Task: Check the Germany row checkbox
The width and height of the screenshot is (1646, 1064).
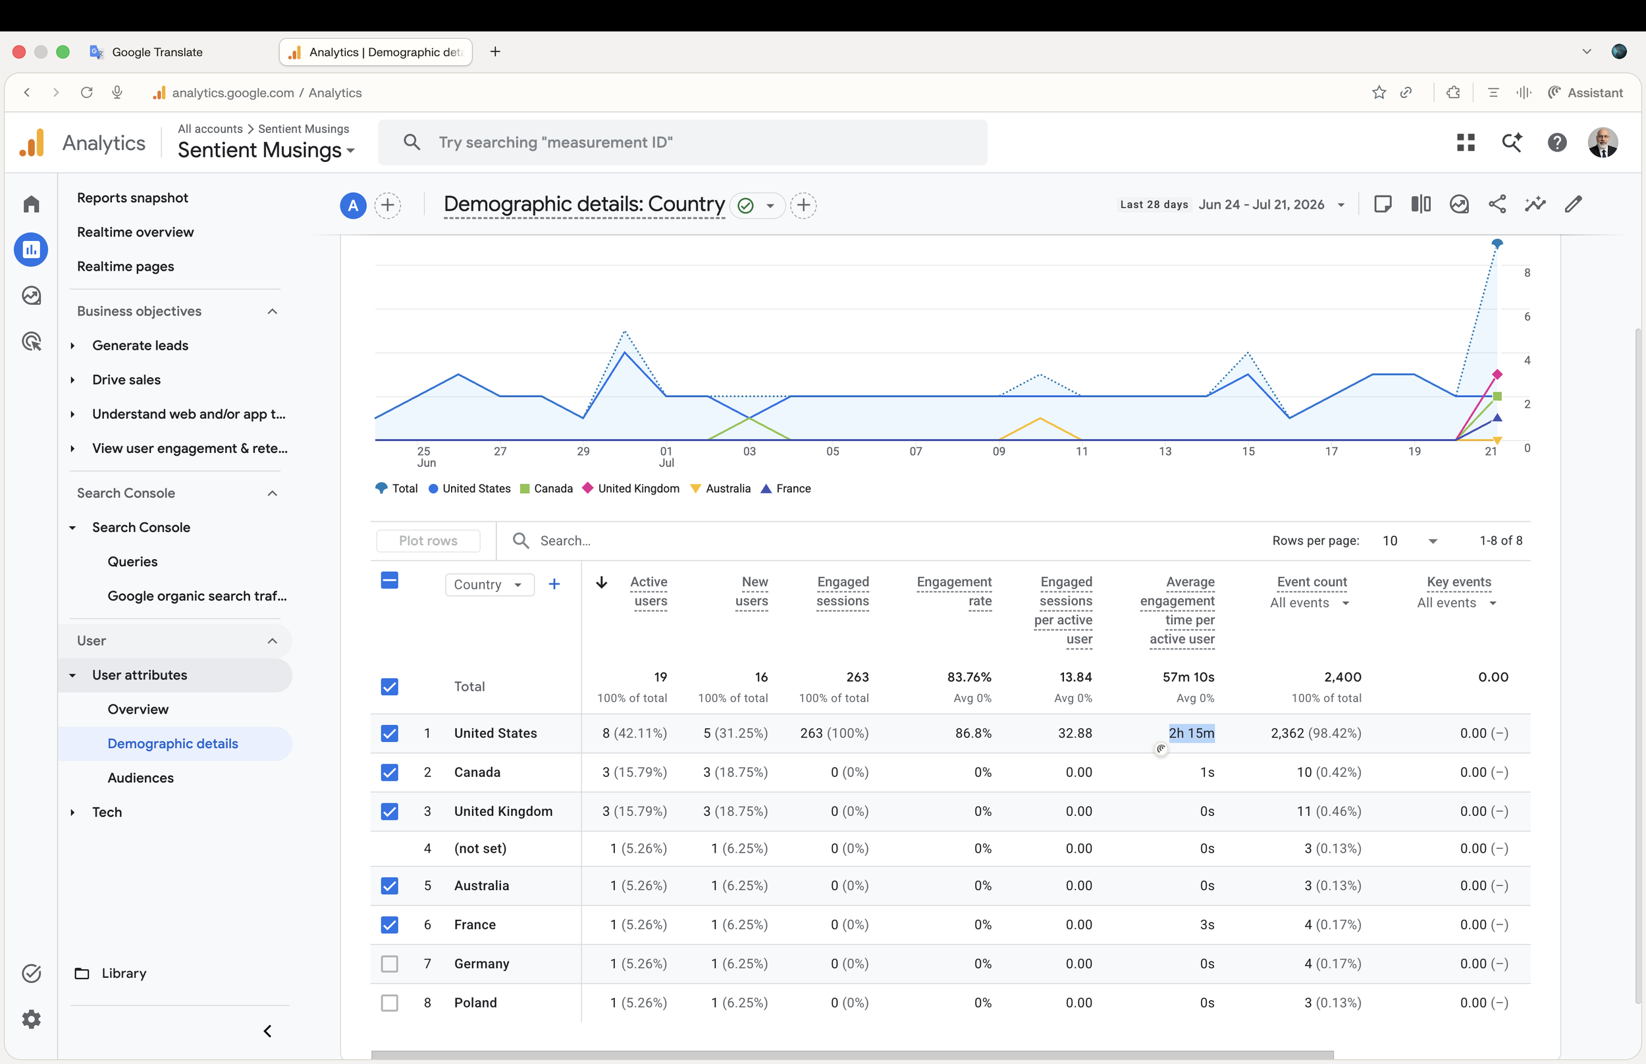Action: (x=390, y=964)
